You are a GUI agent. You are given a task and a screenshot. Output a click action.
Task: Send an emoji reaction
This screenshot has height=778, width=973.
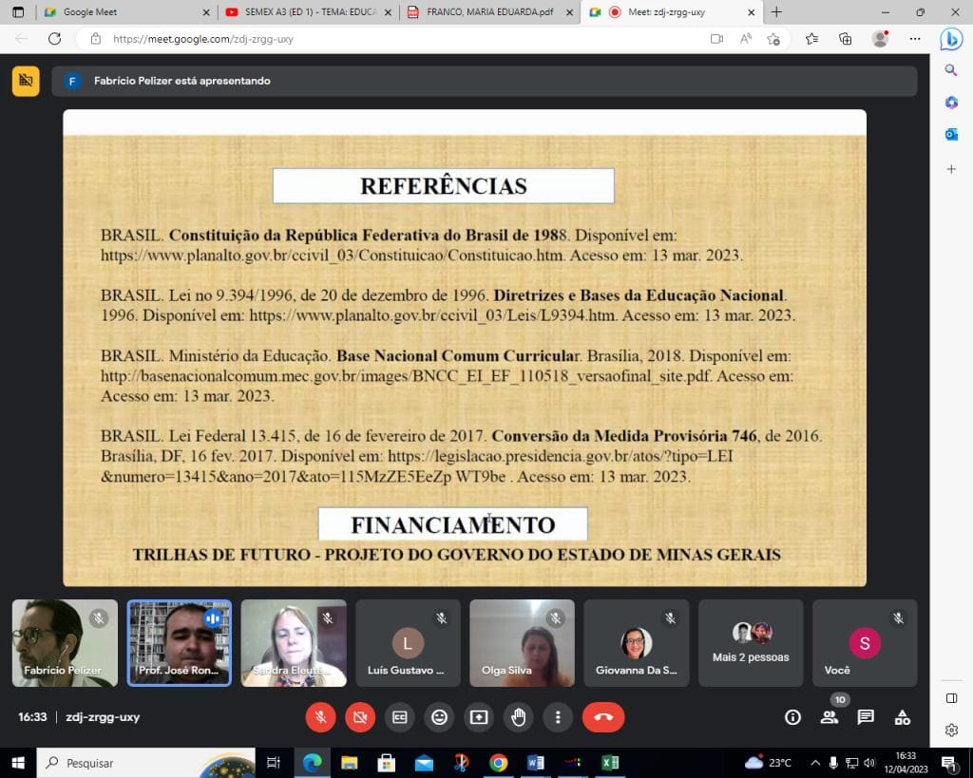pos(439,717)
